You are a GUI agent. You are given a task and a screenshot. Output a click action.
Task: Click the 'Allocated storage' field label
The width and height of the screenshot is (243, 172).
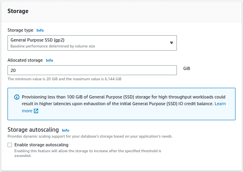click(25, 60)
